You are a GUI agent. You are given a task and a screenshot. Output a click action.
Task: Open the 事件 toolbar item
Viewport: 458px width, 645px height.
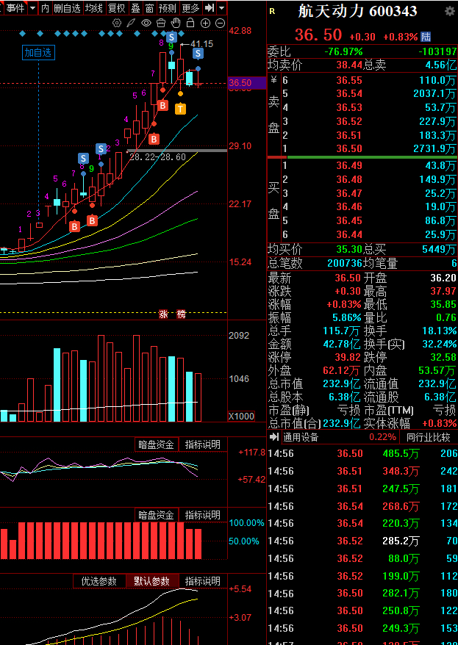[x=15, y=8]
